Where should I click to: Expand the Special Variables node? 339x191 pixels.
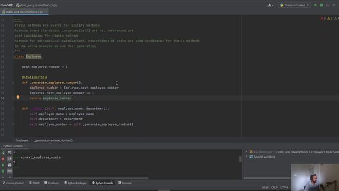coord(246,157)
